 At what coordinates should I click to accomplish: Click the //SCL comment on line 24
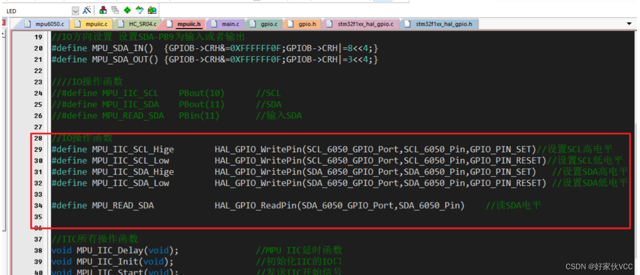coord(268,93)
